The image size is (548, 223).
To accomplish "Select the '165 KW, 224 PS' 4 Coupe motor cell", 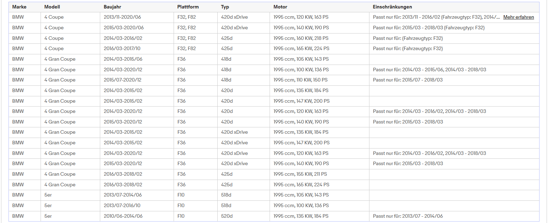I will coord(319,49).
